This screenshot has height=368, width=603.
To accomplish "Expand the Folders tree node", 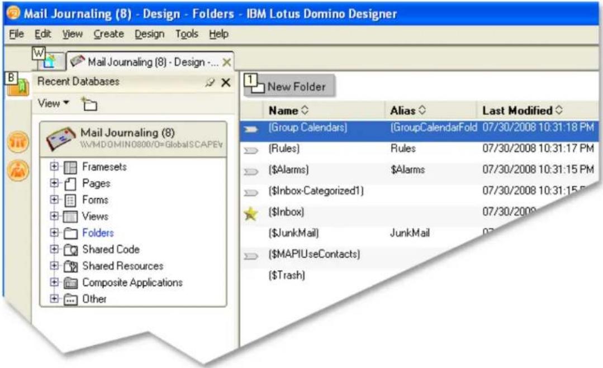I will click(x=54, y=232).
